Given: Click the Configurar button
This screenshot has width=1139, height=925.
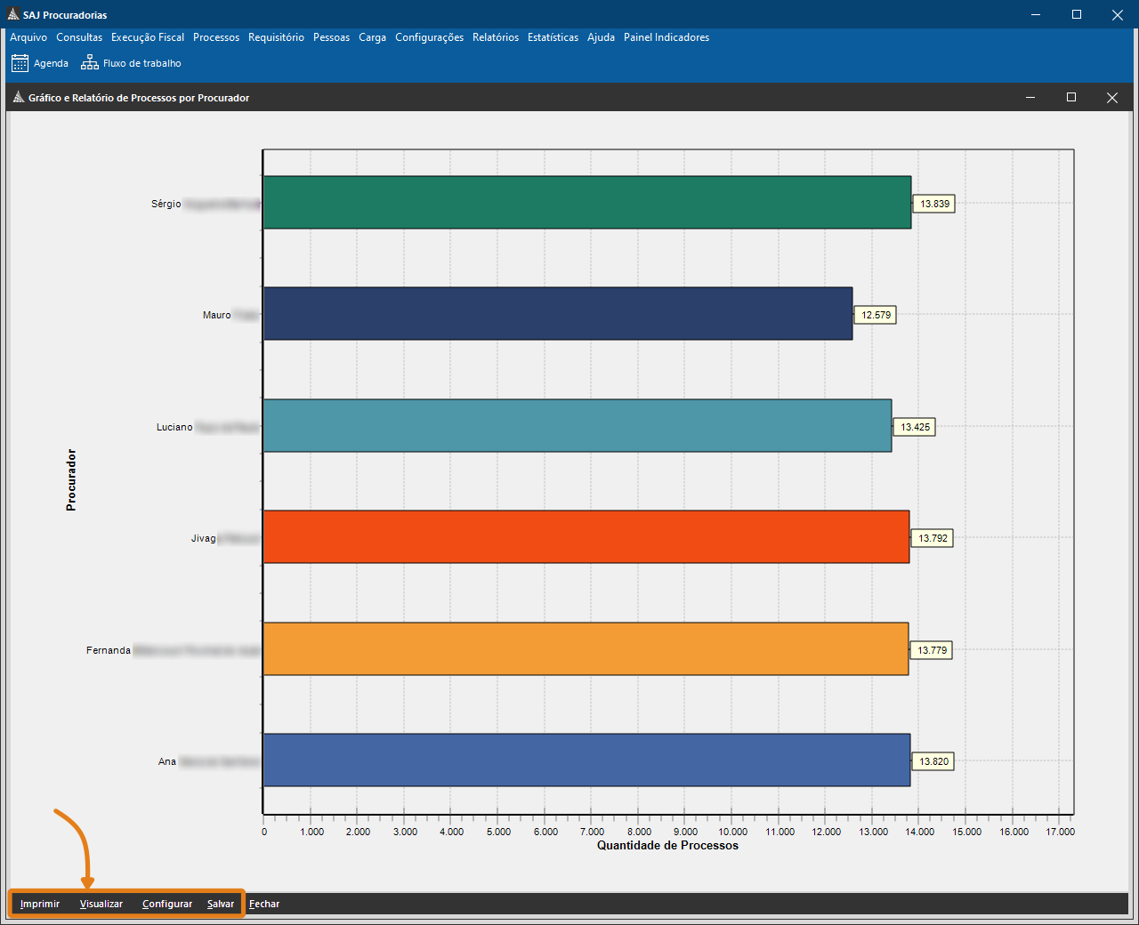Looking at the screenshot, I should coord(167,904).
